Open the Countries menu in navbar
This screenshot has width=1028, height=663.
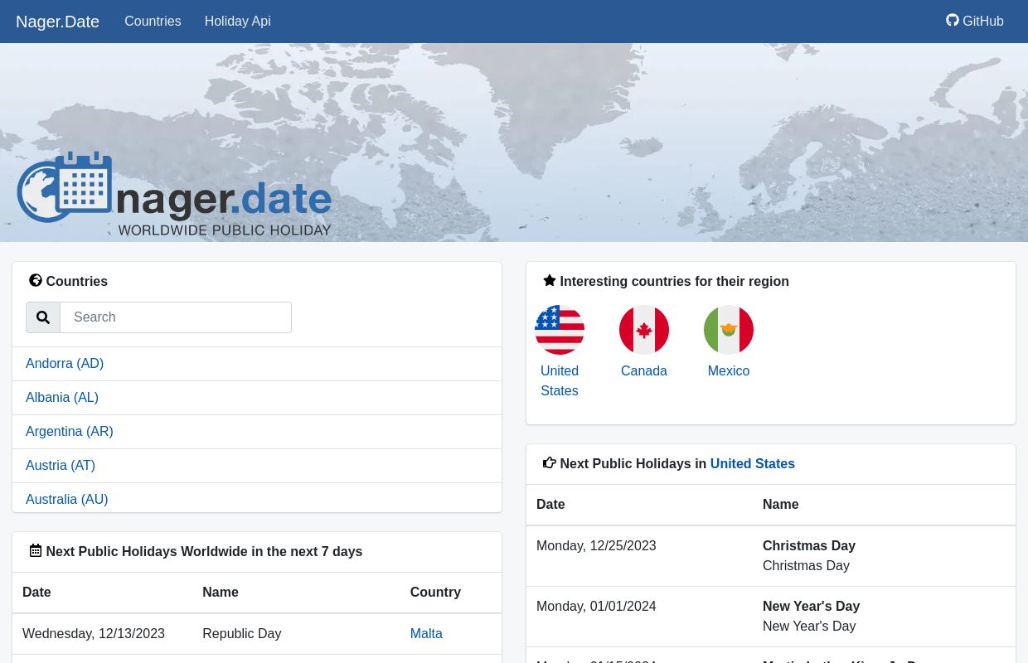tap(153, 22)
